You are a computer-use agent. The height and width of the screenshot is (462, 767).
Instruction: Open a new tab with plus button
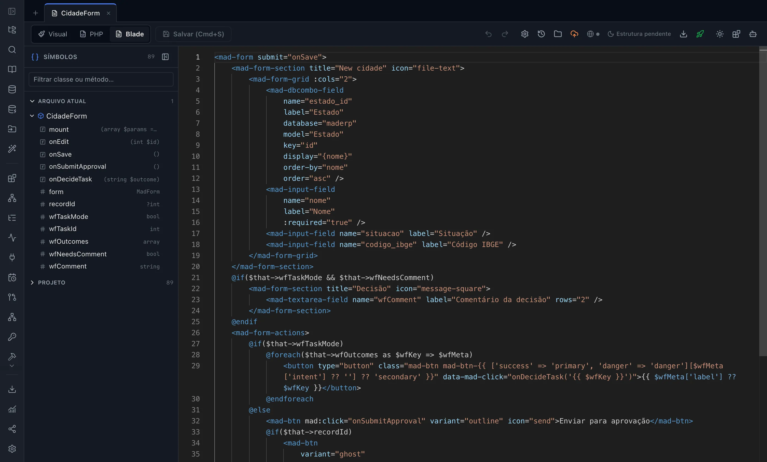36,13
